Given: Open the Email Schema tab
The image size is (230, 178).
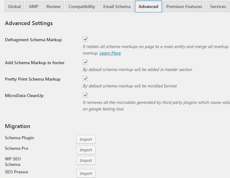Looking at the screenshot, I should click(117, 6).
